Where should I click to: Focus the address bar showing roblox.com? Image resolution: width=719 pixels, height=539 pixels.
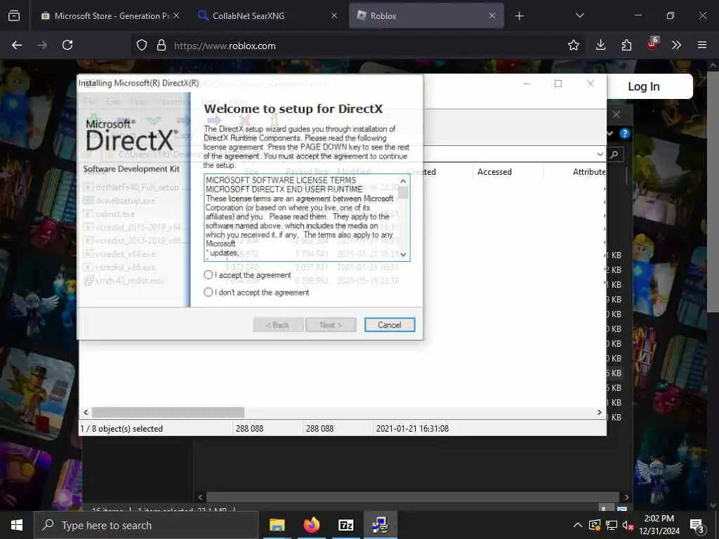click(357, 46)
